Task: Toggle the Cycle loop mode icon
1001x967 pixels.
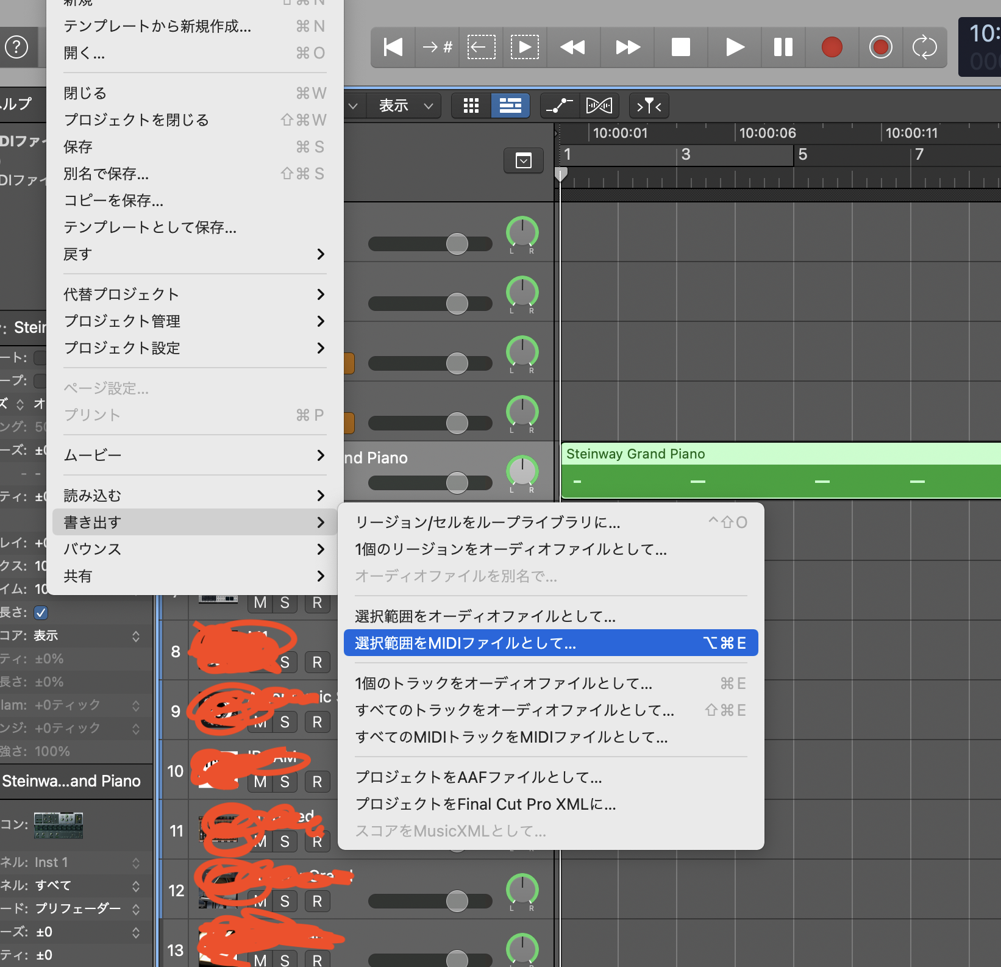Action: pyautogui.click(x=924, y=47)
